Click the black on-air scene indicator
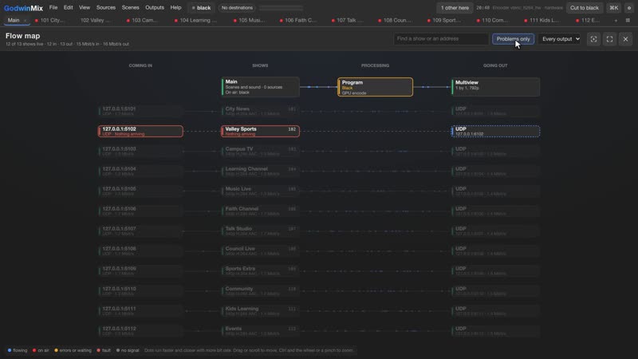 click(201, 8)
